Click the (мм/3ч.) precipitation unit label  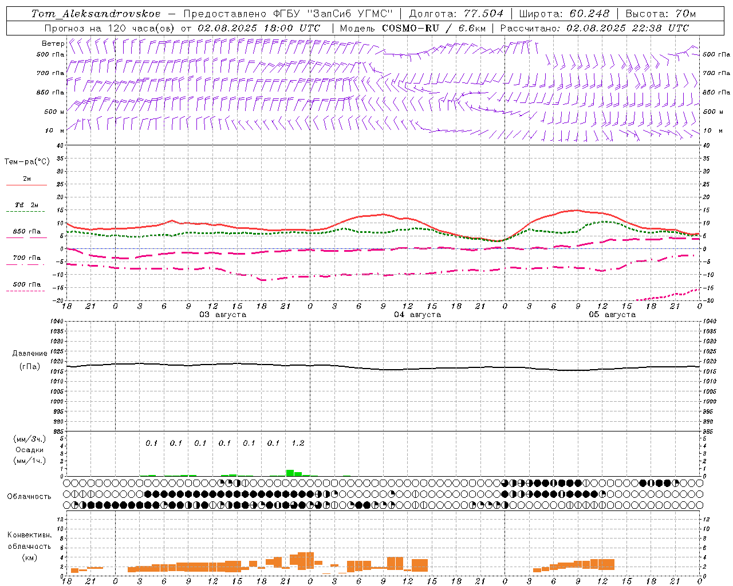pyautogui.click(x=30, y=439)
